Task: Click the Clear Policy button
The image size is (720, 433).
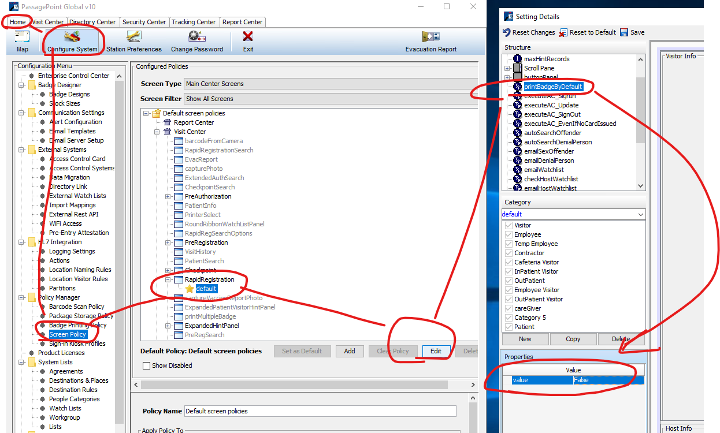Action: (x=393, y=351)
